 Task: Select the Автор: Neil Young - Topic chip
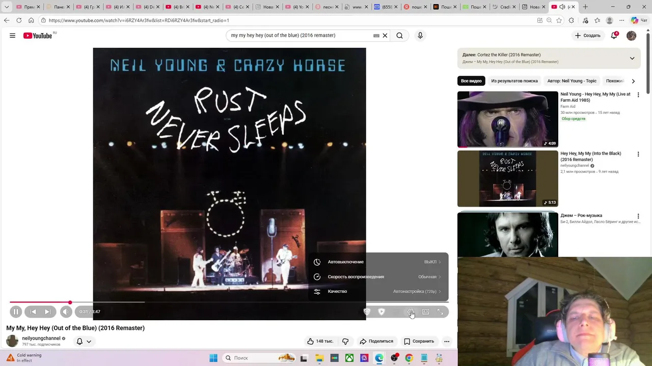pyautogui.click(x=572, y=81)
